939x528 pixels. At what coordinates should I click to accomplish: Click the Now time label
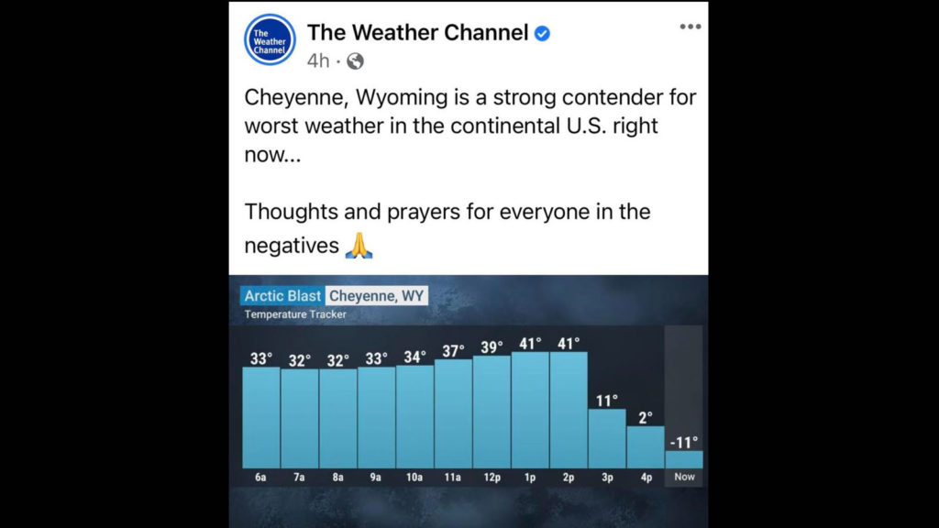(684, 477)
